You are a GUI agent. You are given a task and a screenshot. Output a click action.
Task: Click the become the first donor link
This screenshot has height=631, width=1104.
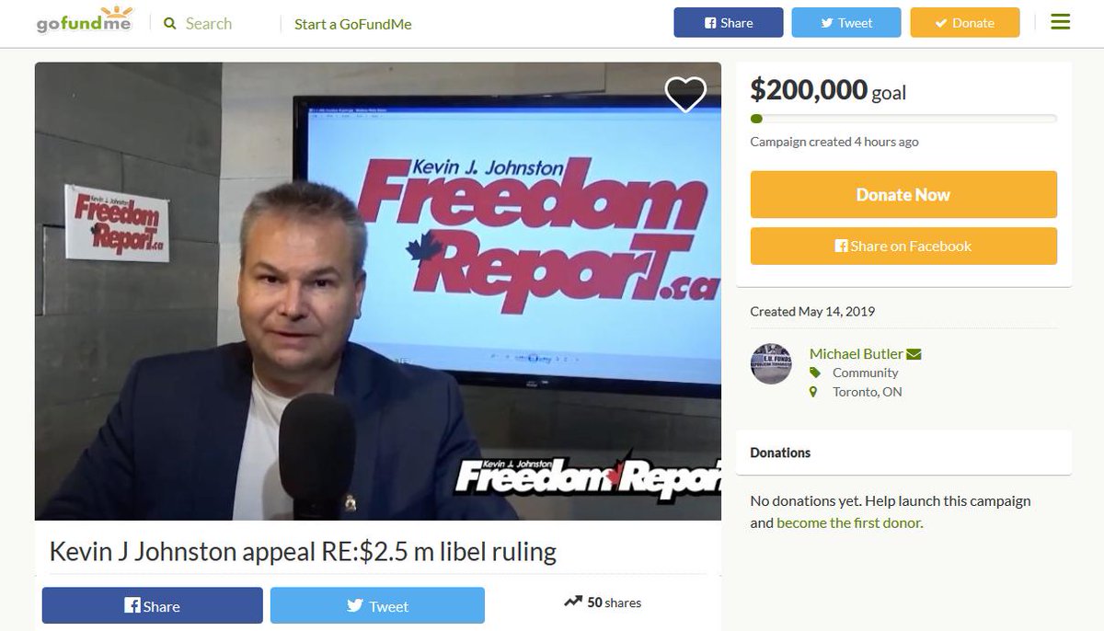point(849,522)
